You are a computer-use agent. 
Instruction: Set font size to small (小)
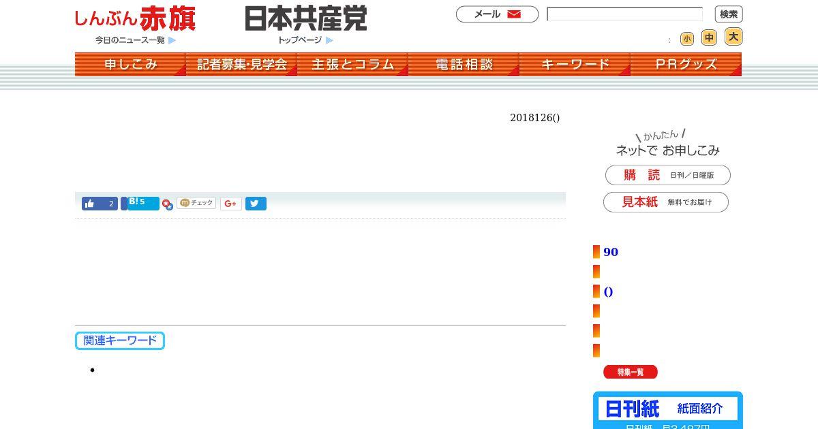click(x=687, y=39)
